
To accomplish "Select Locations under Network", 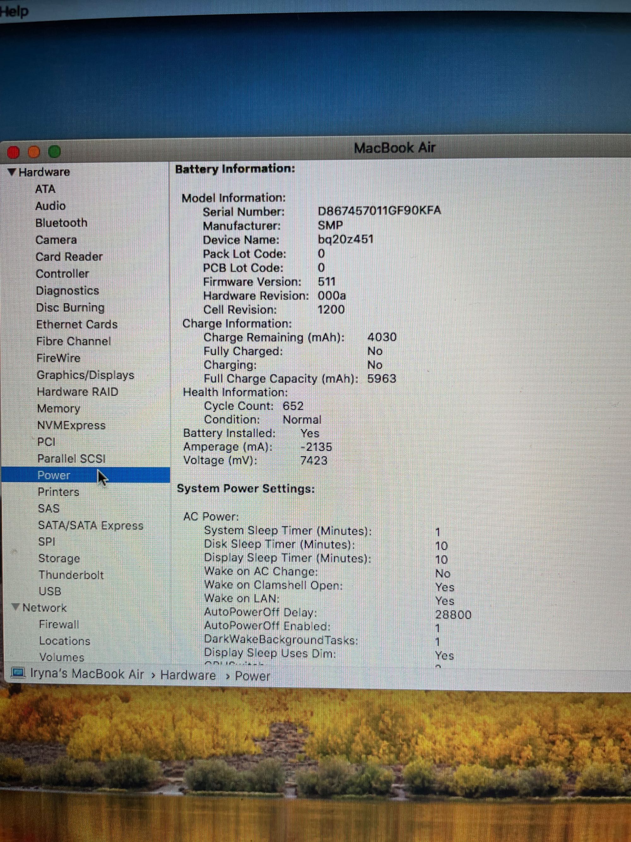I will click(x=65, y=641).
